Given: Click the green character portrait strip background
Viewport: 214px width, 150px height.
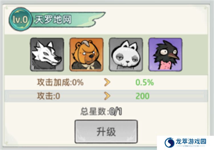Looking at the screenshot, I should (106, 55).
